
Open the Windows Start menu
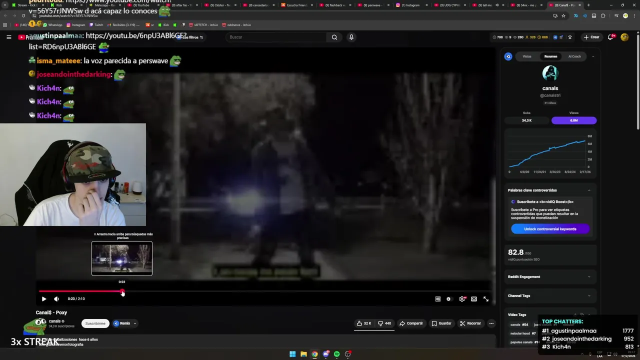pyautogui.click(x=292, y=354)
